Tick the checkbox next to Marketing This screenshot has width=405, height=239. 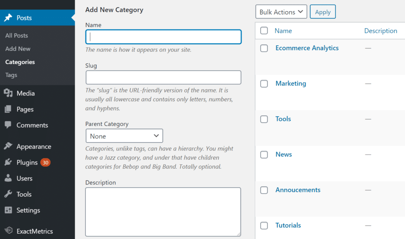point(264,83)
